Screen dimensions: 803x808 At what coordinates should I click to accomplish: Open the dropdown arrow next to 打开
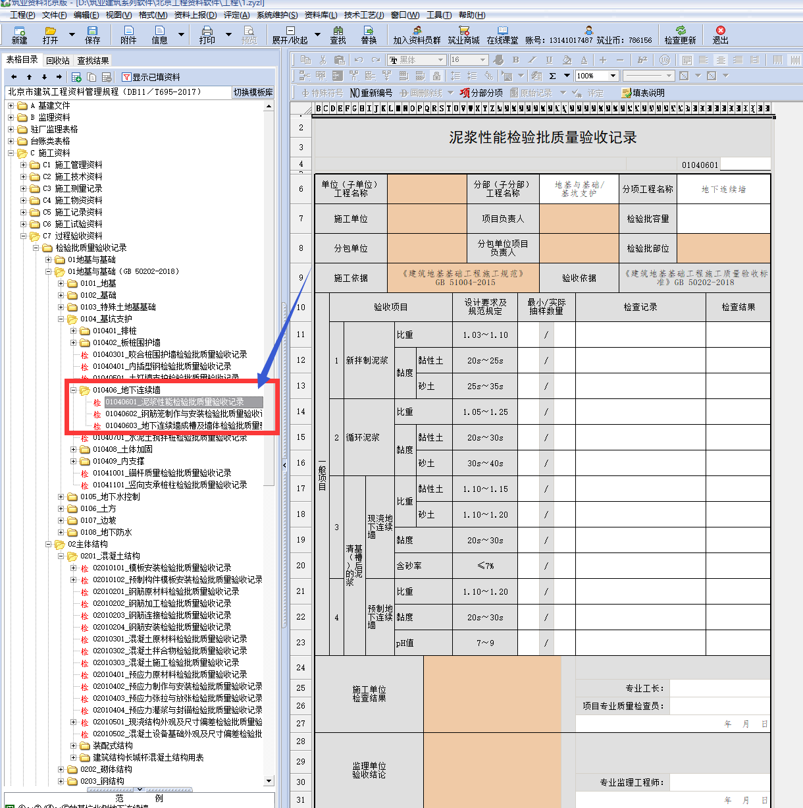(x=72, y=34)
